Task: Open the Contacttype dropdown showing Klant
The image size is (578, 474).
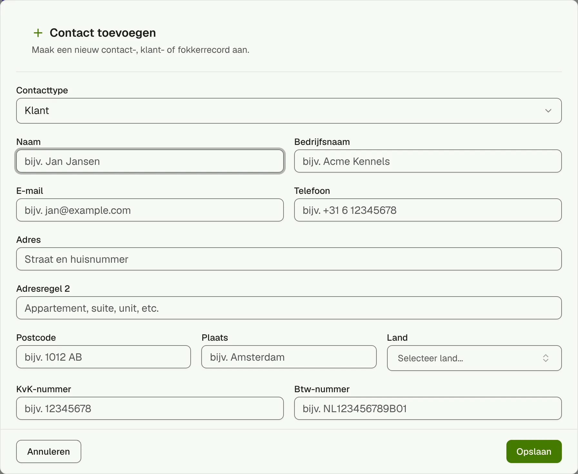Action: coord(289,111)
